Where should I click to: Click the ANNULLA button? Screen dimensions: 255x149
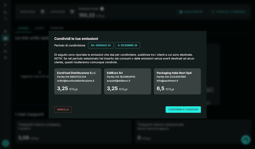tap(63, 109)
